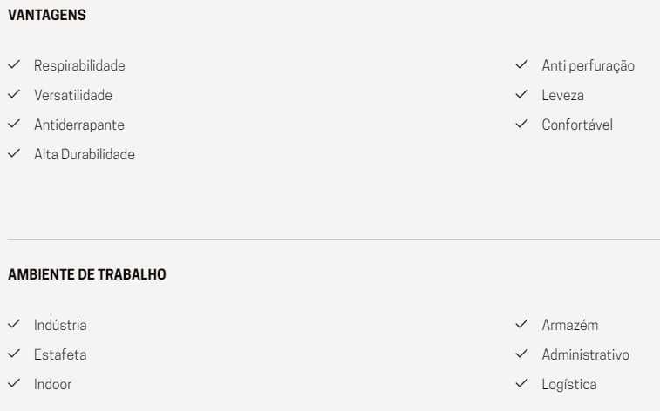Click the checkmark icon beside Respirabilidade
This screenshot has width=660, height=411.
(x=14, y=64)
